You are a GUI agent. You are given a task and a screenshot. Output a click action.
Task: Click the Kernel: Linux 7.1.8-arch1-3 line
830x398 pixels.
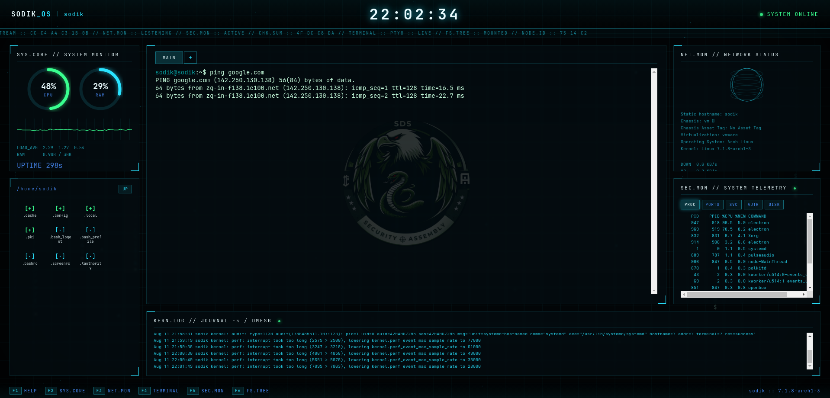(x=716, y=149)
